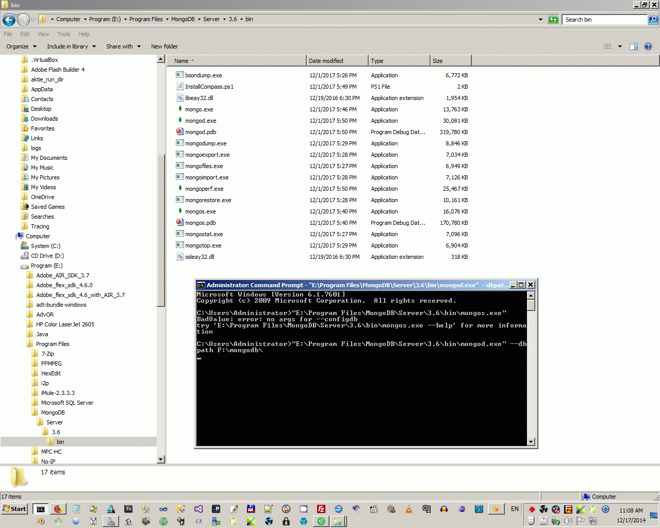The image size is (660, 528).
Task: Switch to the Command Prompt taskbar button
Action: pos(40,509)
